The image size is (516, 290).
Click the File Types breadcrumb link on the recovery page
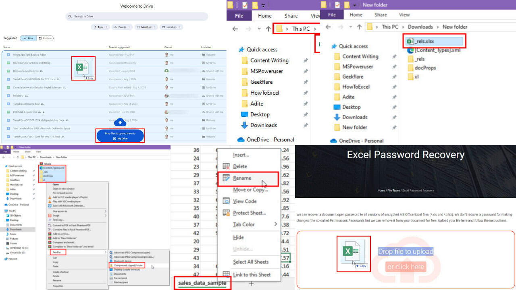tap(394, 191)
